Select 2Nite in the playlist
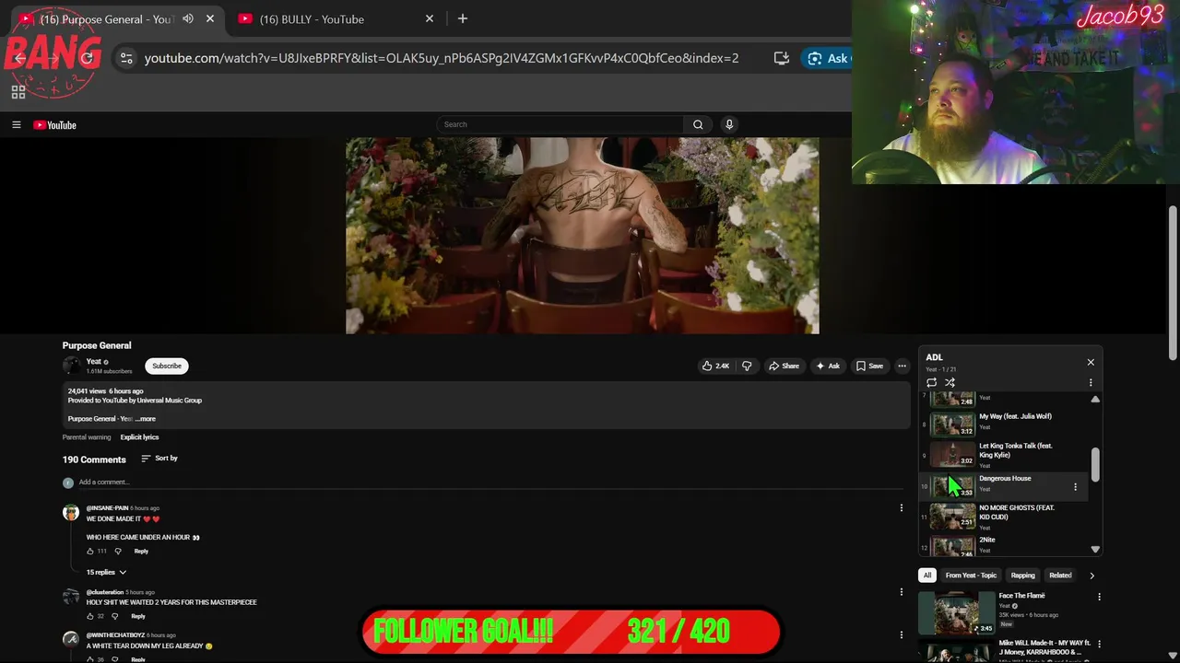The height and width of the screenshot is (663, 1180). [x=1003, y=544]
